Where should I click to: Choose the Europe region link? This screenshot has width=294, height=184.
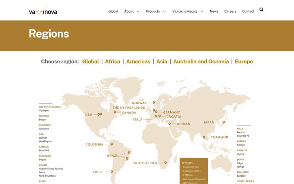coord(244,61)
